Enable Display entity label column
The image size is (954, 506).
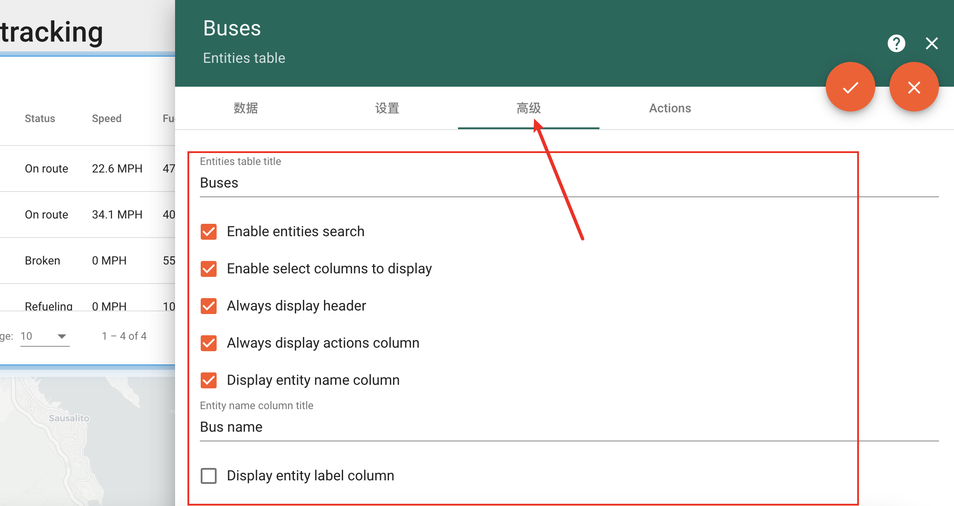pos(209,475)
